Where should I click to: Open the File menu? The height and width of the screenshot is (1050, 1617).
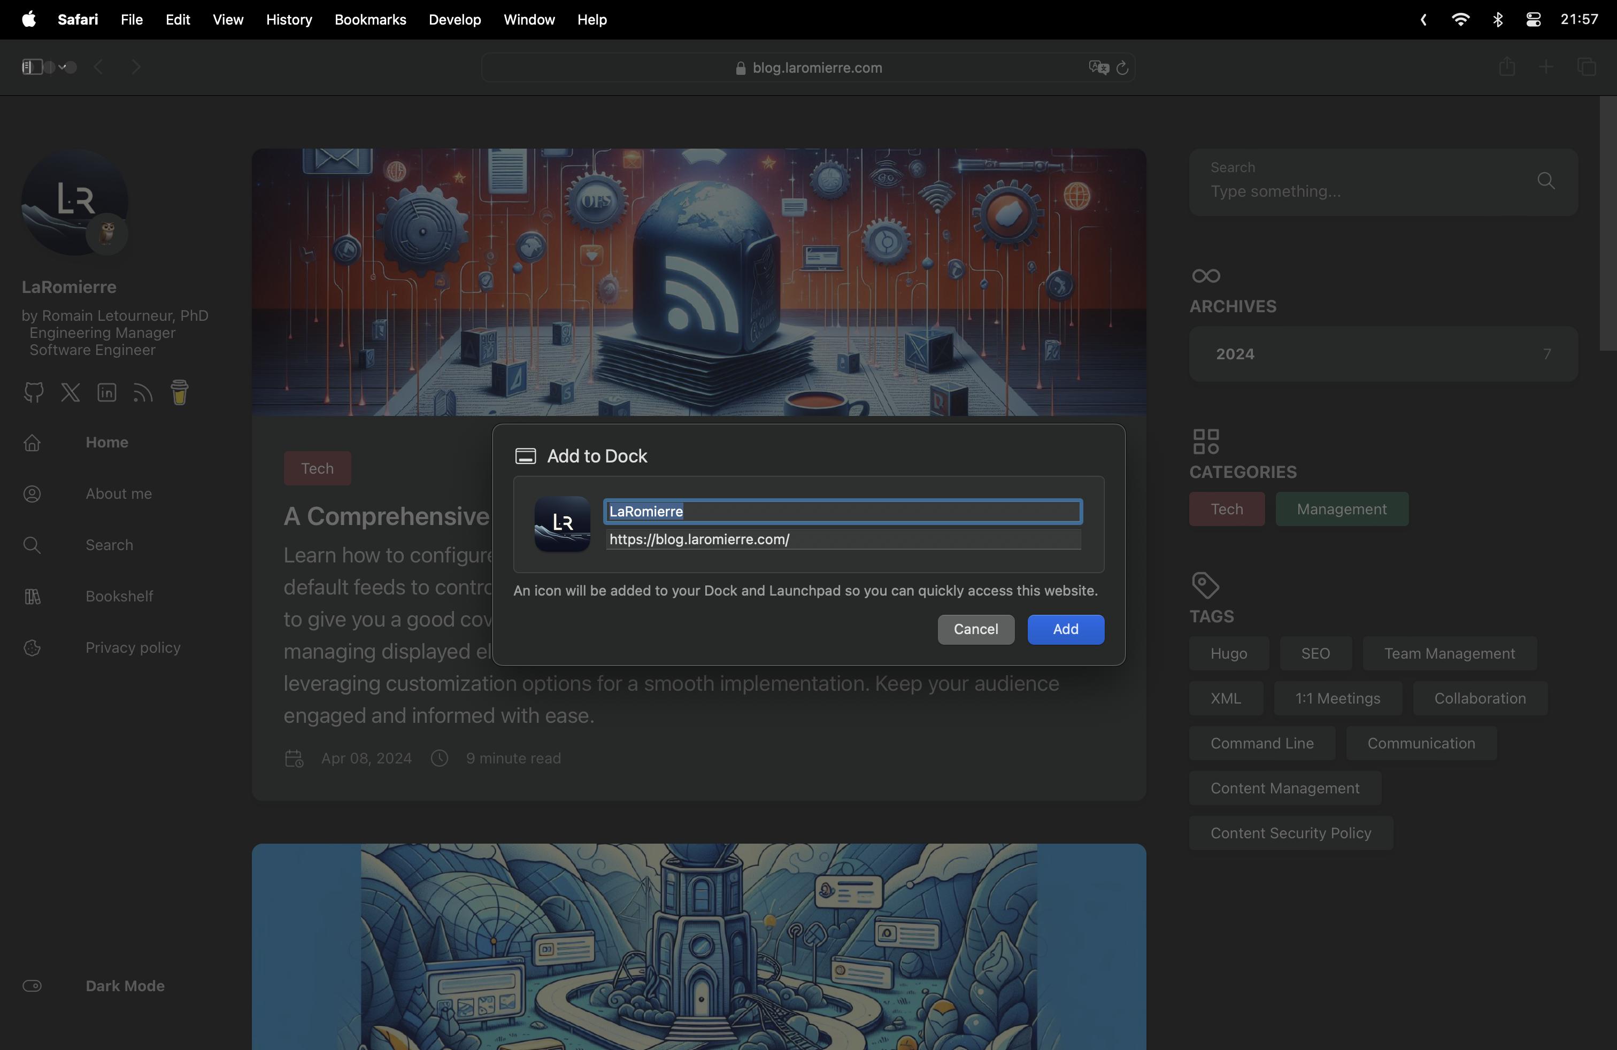(132, 20)
